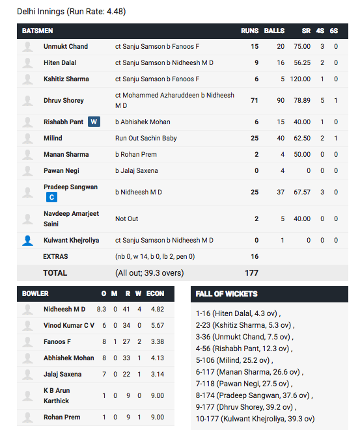Open Milind's batsman profile link
This screenshot has width=360, height=437.
coord(53,139)
